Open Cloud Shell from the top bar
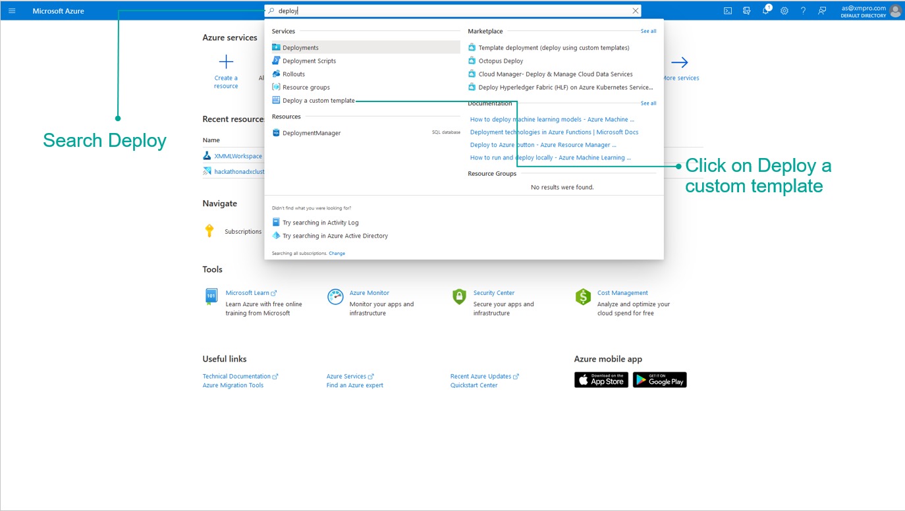The height and width of the screenshot is (511, 905). [x=728, y=11]
